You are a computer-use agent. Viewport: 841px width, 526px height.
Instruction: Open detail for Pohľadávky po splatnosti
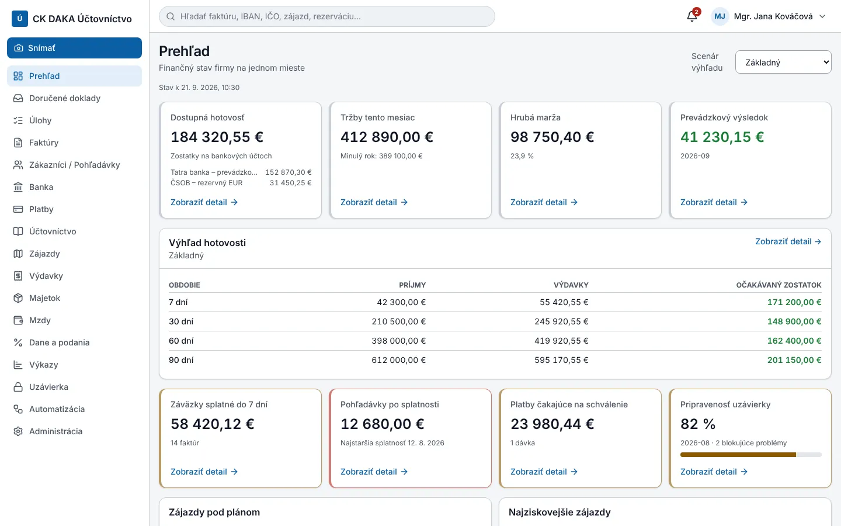coord(374,472)
